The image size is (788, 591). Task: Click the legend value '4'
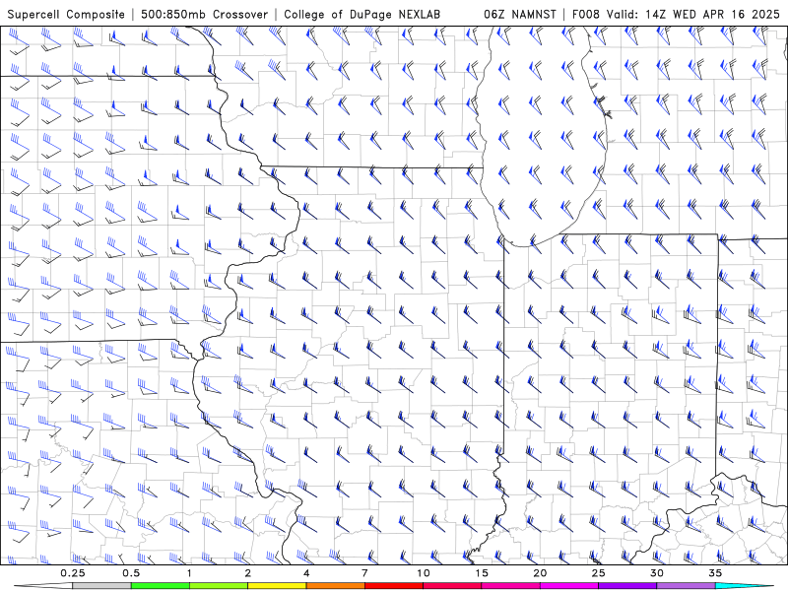(306, 573)
